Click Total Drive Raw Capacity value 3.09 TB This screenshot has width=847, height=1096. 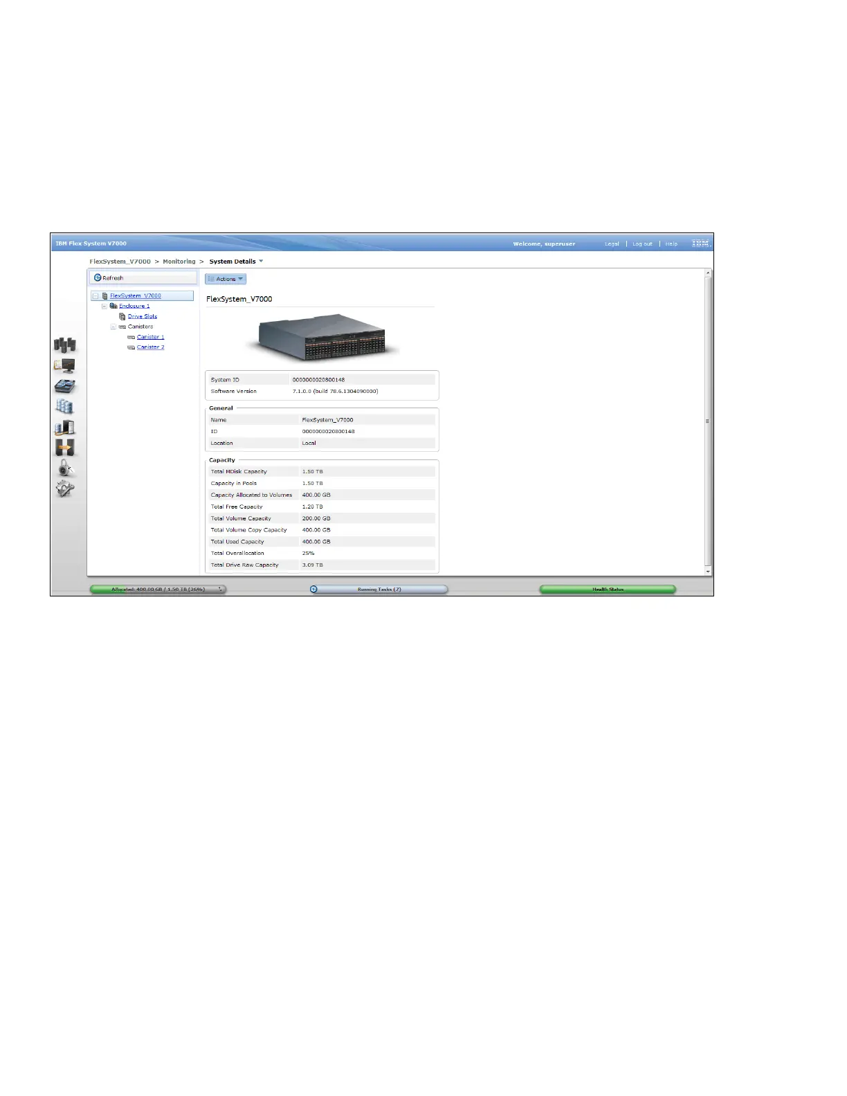[312, 565]
